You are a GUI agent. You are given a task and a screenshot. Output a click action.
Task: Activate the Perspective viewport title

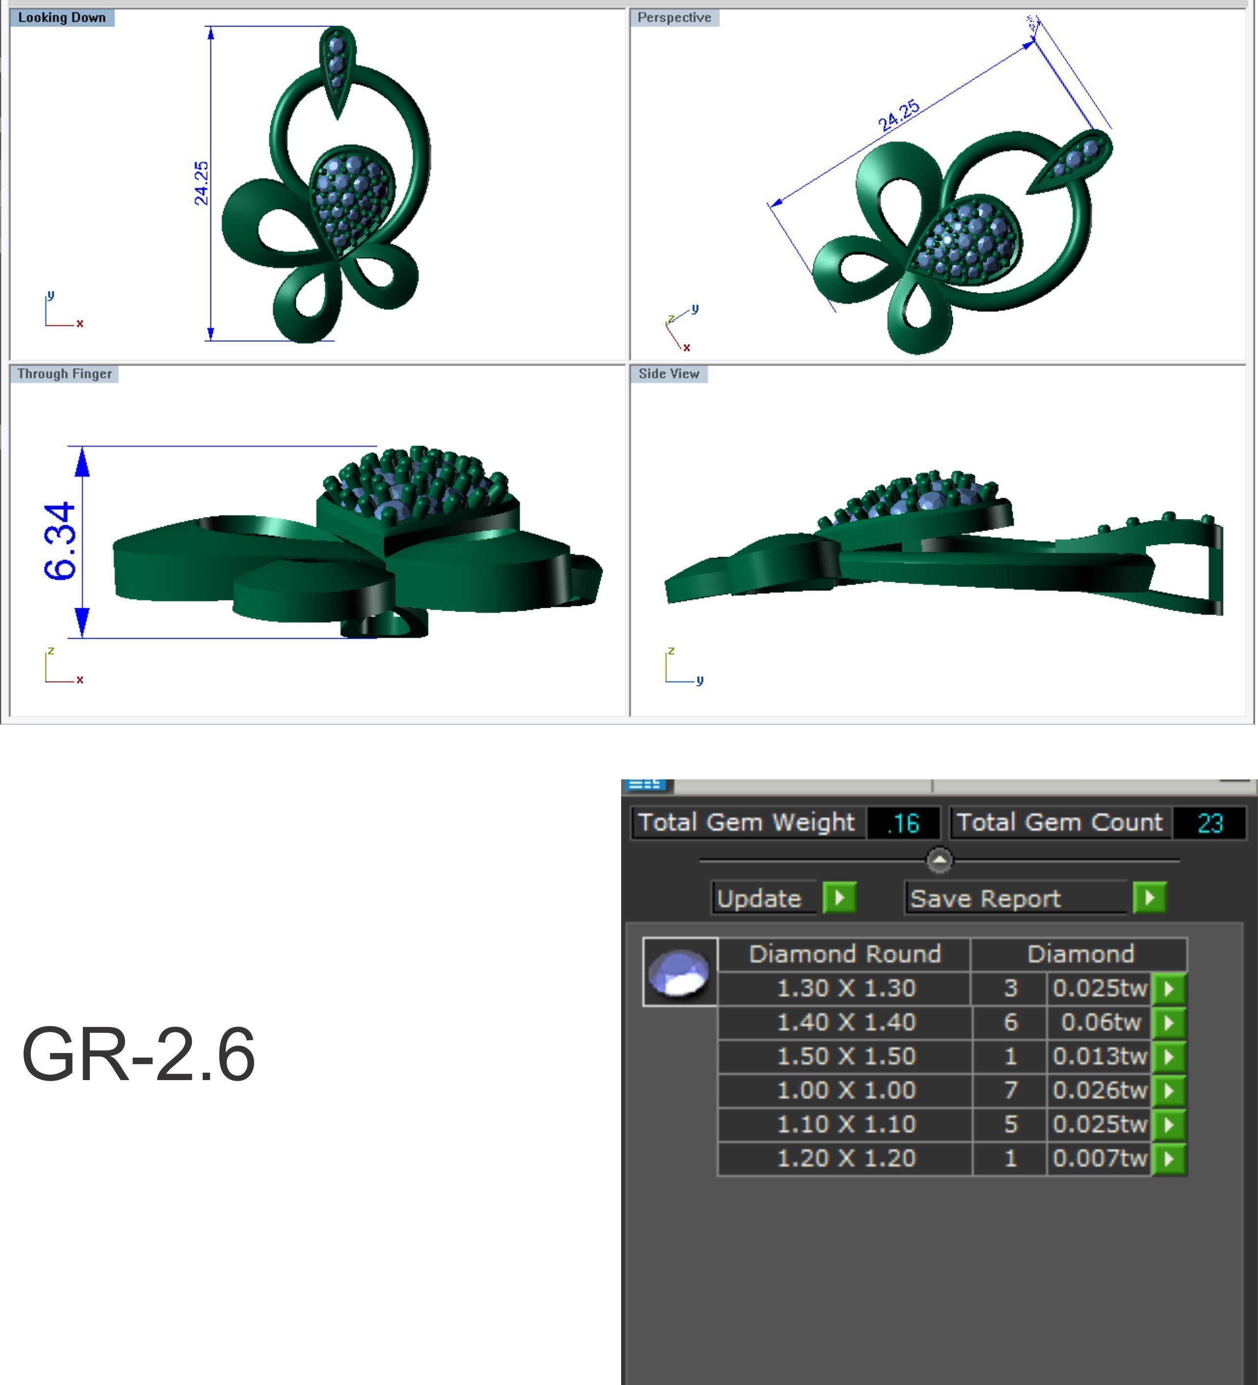(674, 18)
